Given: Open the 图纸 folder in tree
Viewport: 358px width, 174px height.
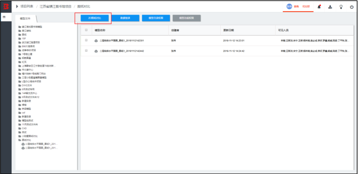Looking at the screenshot, I should click(x=24, y=34).
